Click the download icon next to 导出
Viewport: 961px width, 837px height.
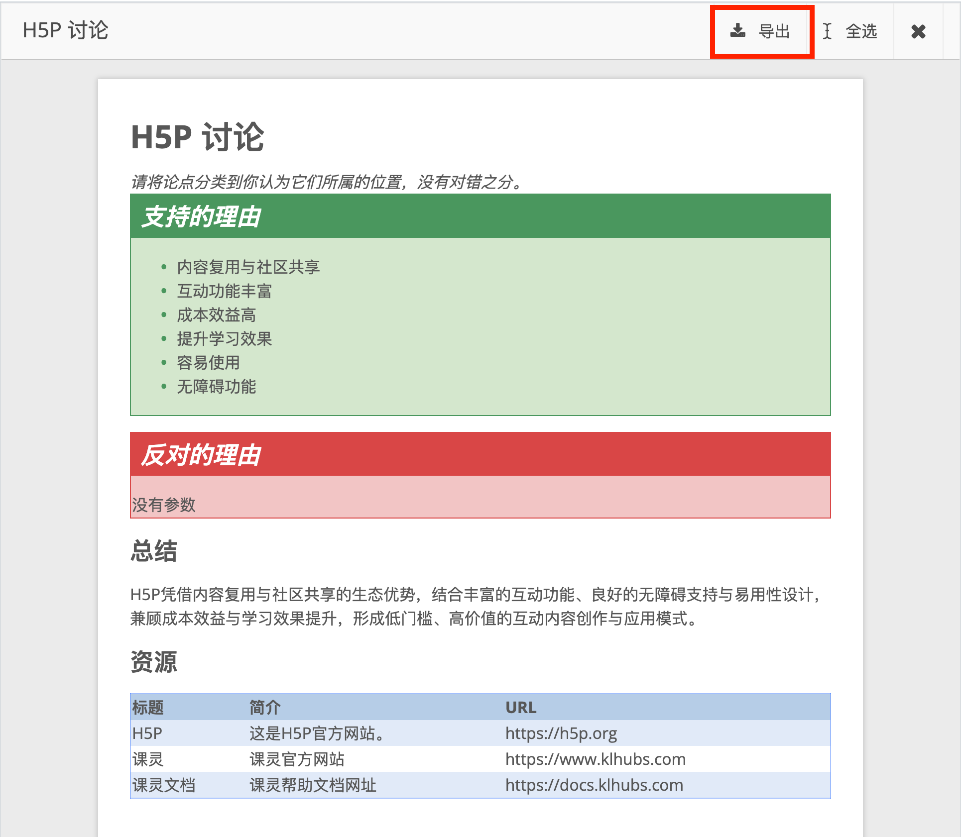(x=738, y=31)
